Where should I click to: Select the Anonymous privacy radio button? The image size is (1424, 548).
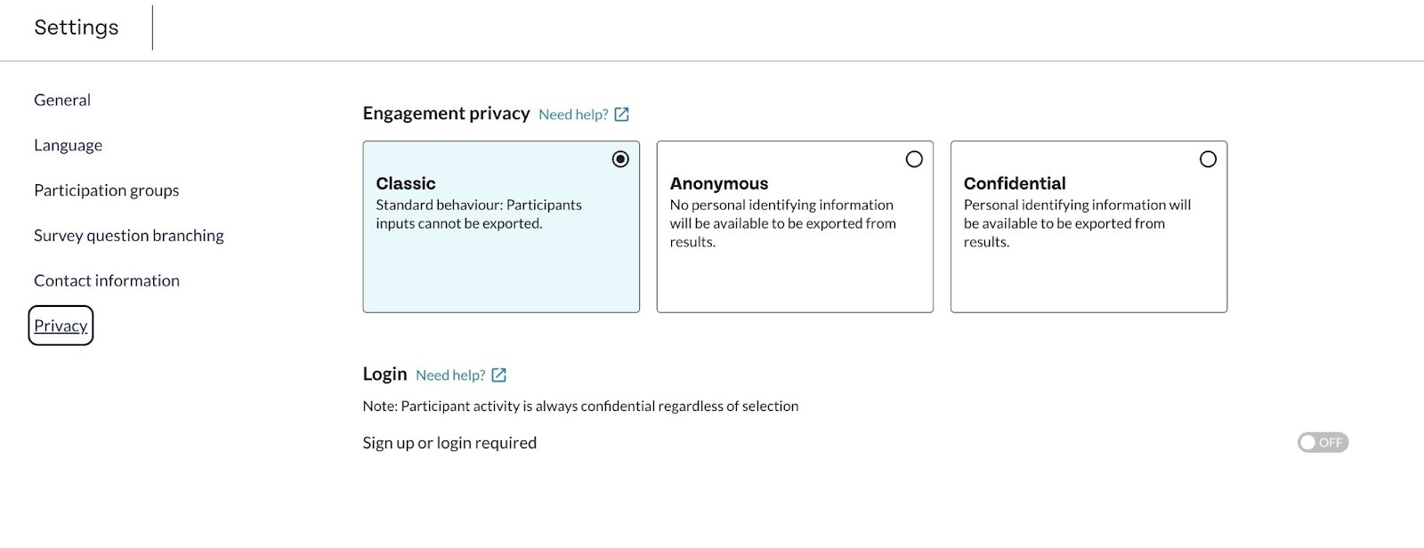coord(914,159)
